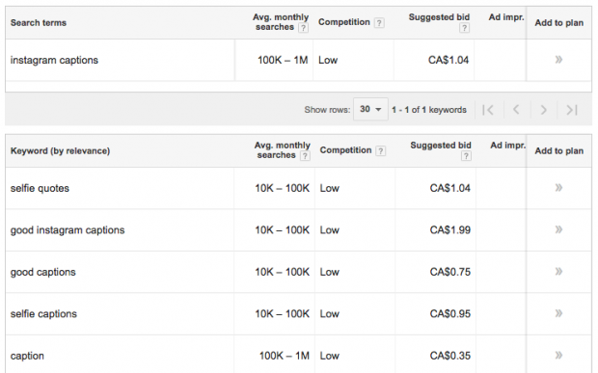The height and width of the screenshot is (373, 598).
Task: Add 'good instagram captions' to plan
Action: pyautogui.click(x=558, y=229)
